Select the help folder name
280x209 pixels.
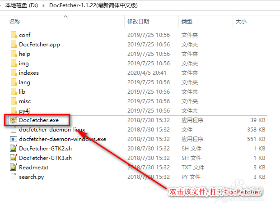point(24,54)
